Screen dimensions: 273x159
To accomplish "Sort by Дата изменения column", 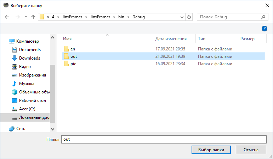I will 171,39.
